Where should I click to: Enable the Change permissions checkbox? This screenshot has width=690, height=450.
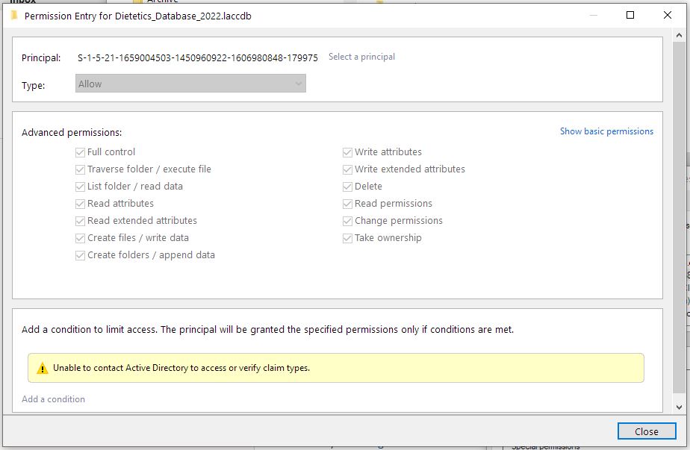click(x=347, y=220)
